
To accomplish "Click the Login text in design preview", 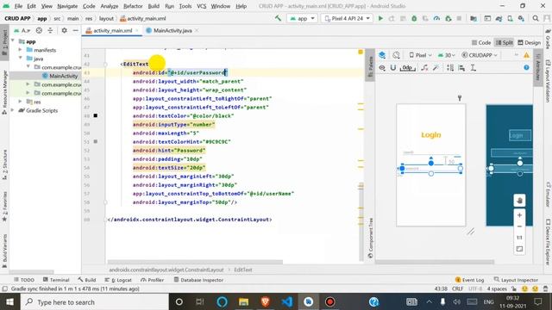I will 431,134.
